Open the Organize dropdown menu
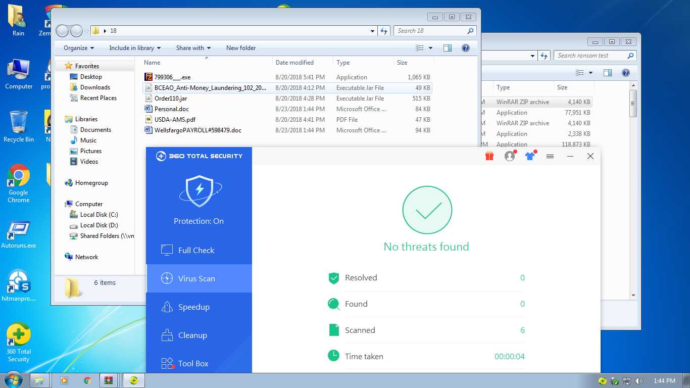The height and width of the screenshot is (388, 690). tap(79, 48)
